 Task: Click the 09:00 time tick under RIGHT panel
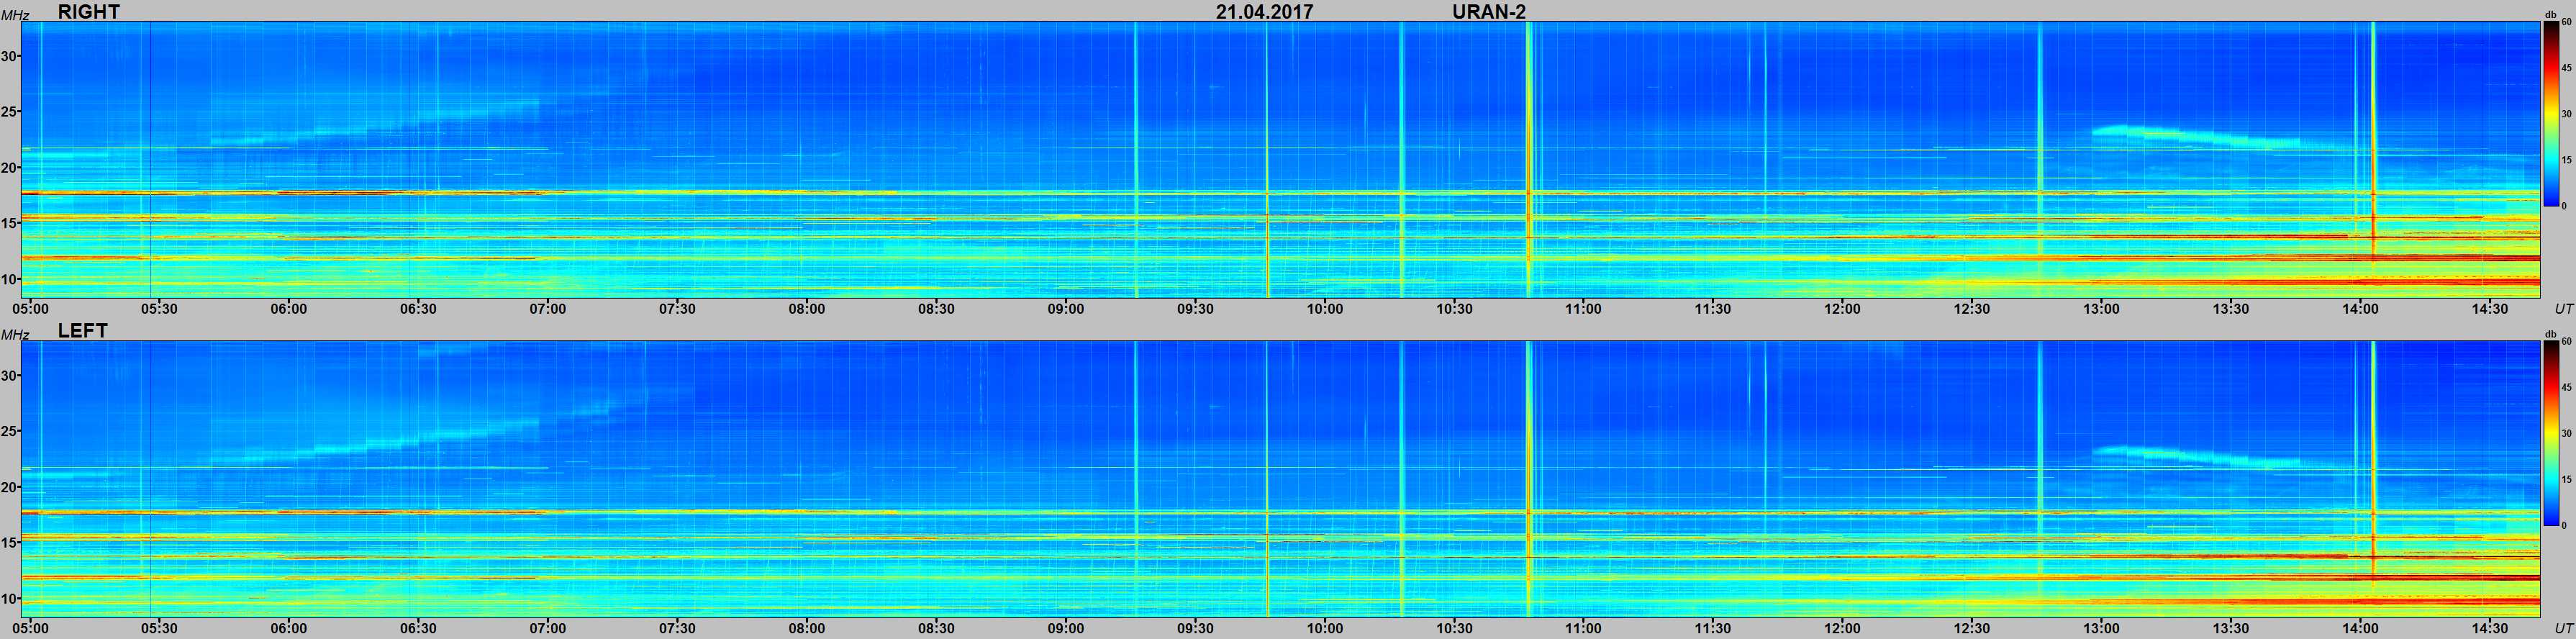pyautogui.click(x=1066, y=309)
